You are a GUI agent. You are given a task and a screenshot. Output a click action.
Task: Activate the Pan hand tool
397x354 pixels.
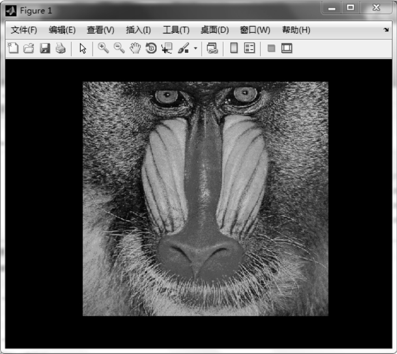tap(135, 49)
